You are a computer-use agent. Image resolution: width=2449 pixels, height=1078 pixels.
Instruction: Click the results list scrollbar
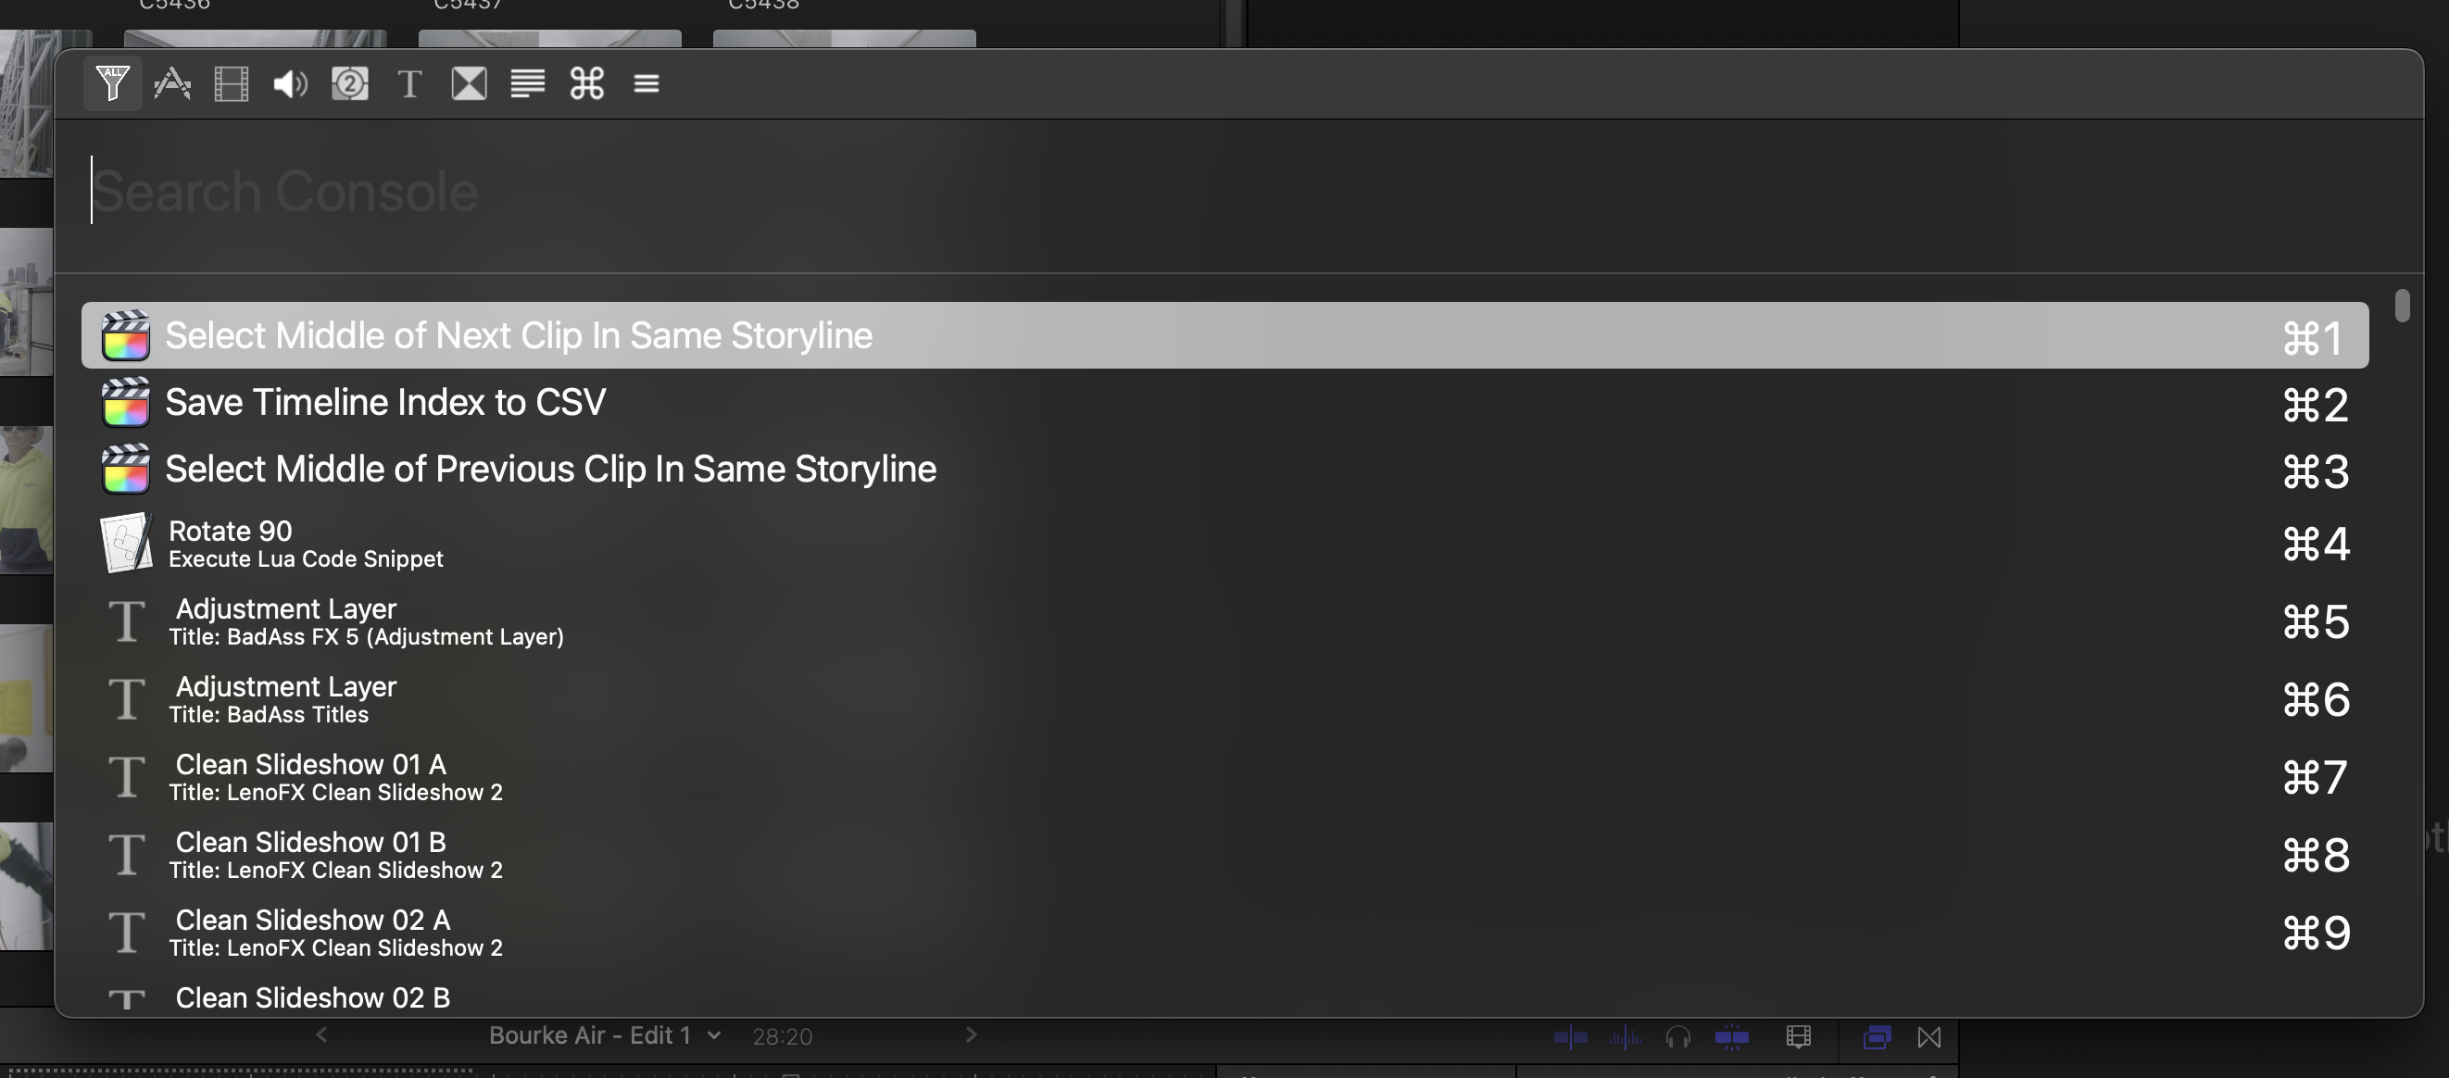point(2403,307)
